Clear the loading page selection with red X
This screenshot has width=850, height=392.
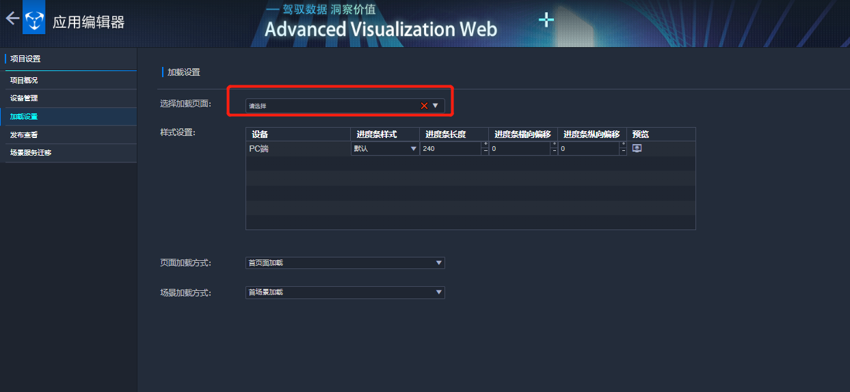[424, 106]
